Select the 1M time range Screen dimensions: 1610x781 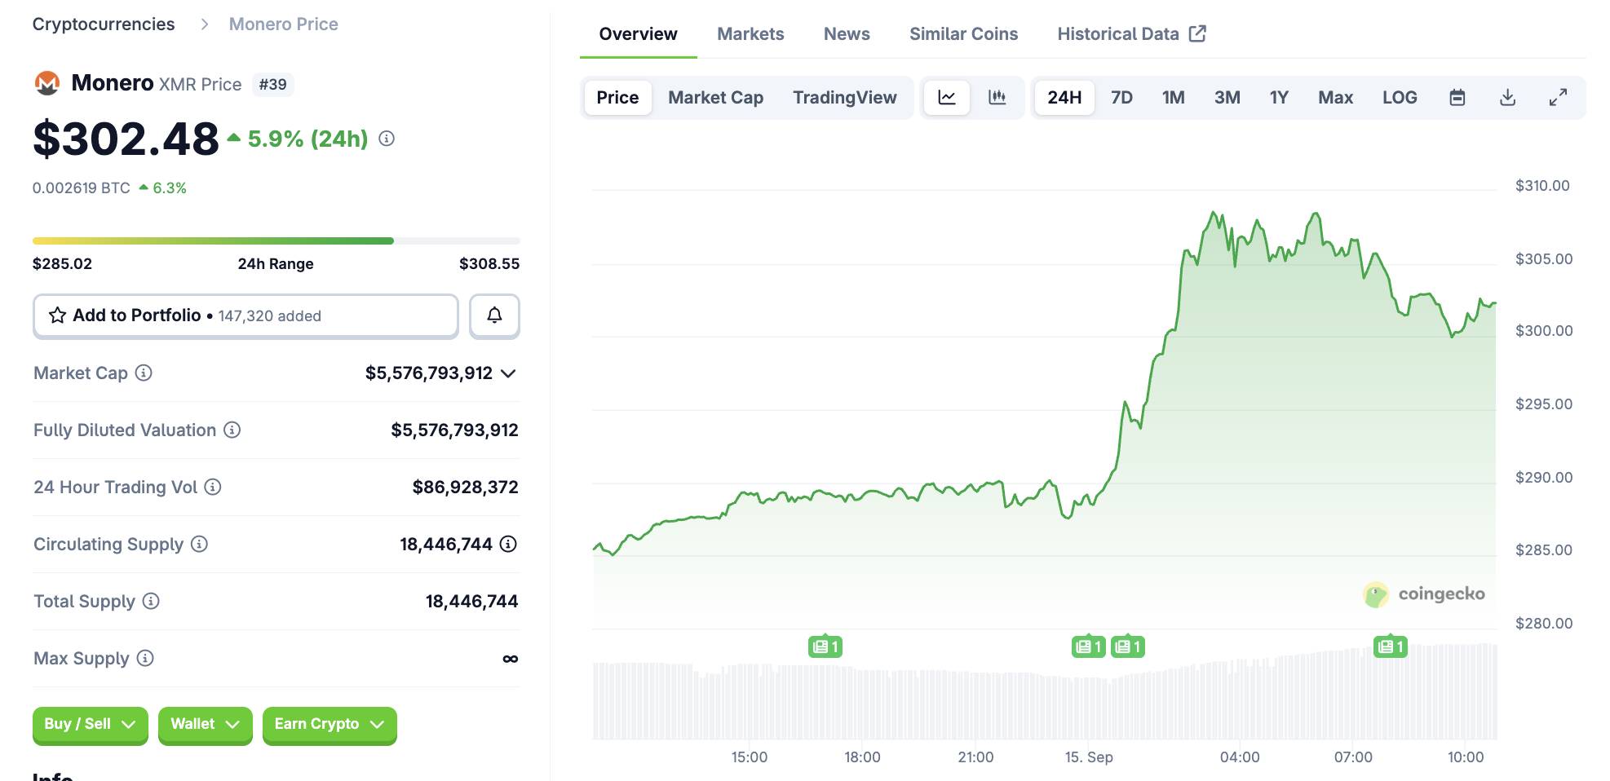1173,98
